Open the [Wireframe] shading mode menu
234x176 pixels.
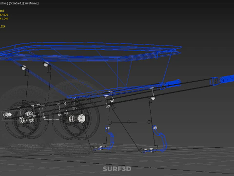pyautogui.click(x=31, y=3)
